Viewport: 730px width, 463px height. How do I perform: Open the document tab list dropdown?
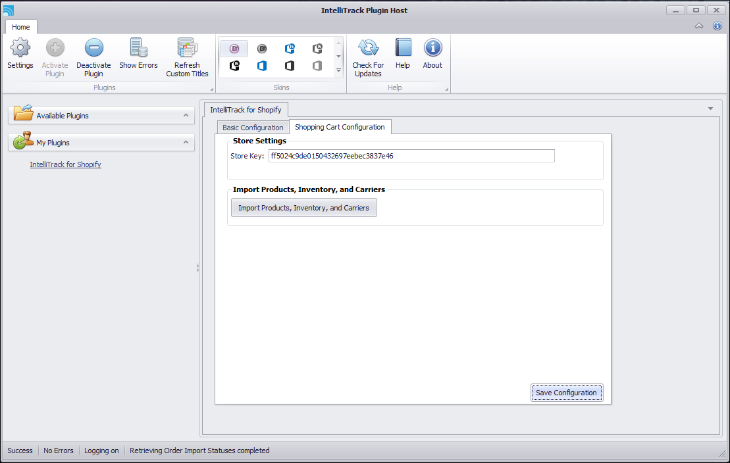pyautogui.click(x=710, y=109)
